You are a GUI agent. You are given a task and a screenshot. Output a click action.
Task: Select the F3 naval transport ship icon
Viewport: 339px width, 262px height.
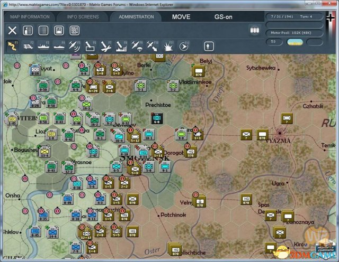tap(43, 46)
